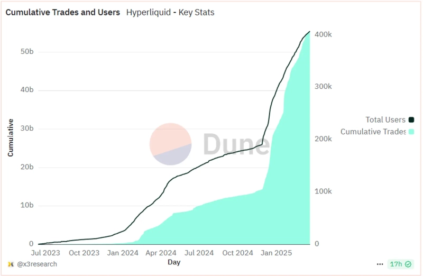Viewport: 423px width, 276px height.
Task: Open the three-dots options menu
Action: (x=380, y=264)
